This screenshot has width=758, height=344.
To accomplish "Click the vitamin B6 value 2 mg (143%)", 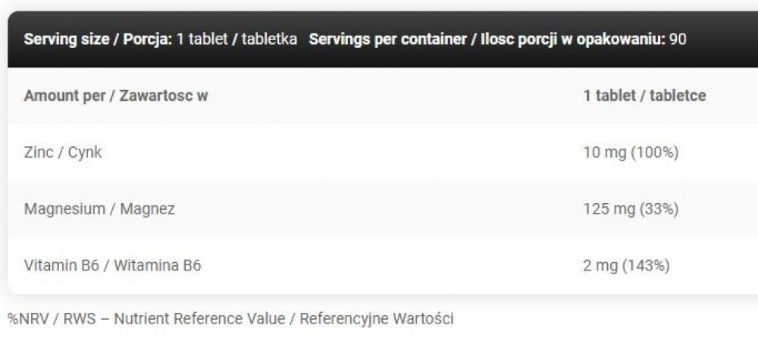I will coord(626,265).
